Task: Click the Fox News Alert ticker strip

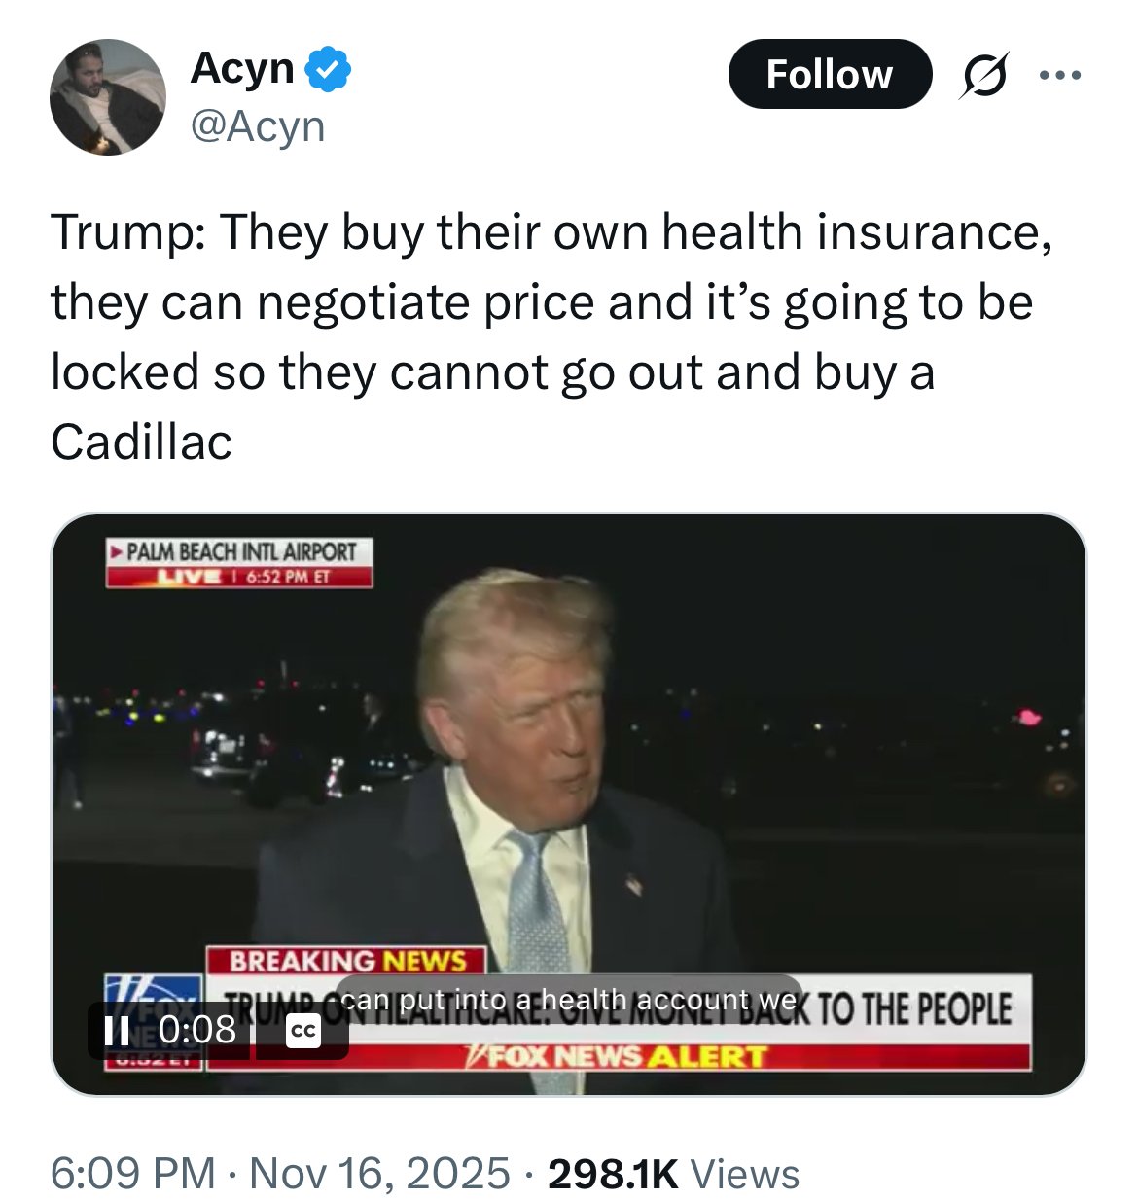Action: click(619, 1056)
